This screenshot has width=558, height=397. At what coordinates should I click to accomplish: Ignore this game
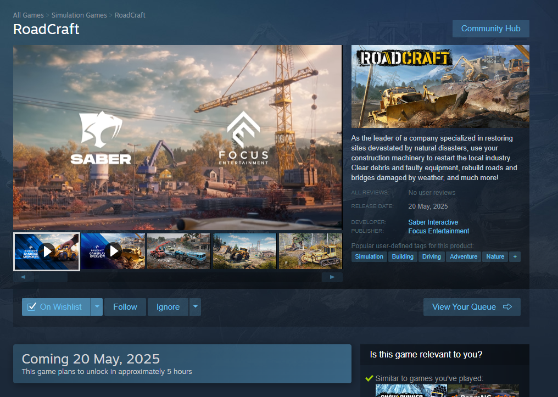coord(168,307)
